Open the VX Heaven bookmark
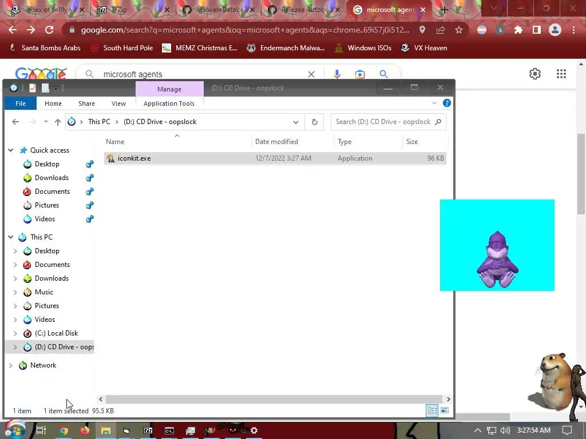The image size is (586, 439). point(424,48)
